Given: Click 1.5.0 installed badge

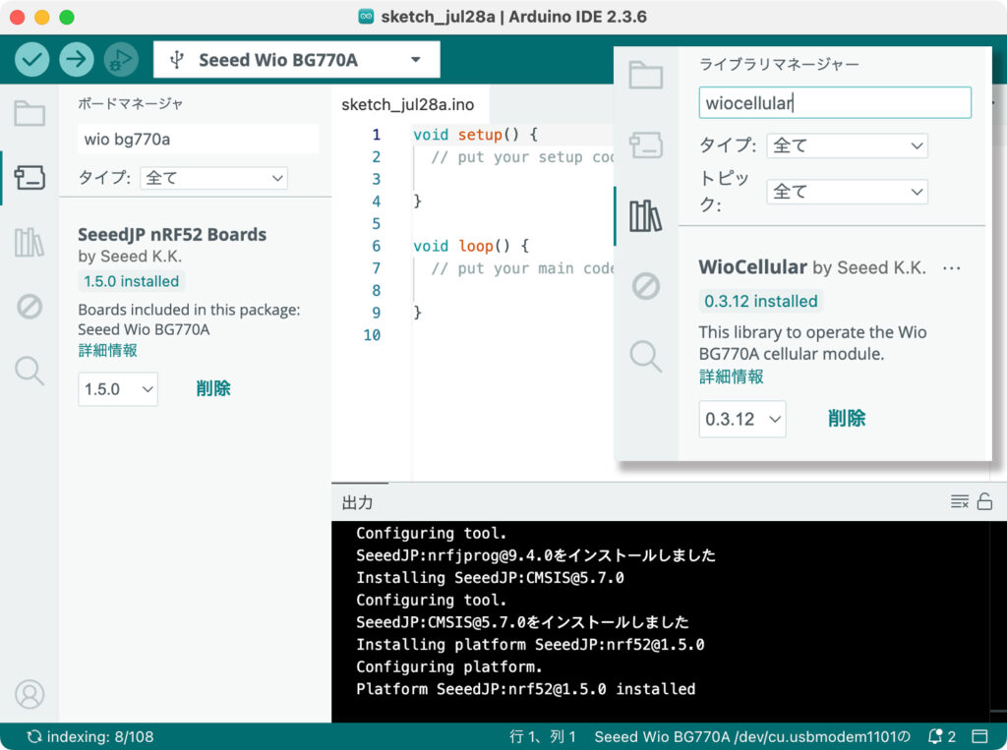Looking at the screenshot, I should [x=132, y=281].
